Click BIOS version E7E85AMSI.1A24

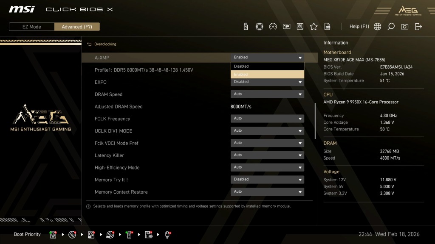(396, 67)
